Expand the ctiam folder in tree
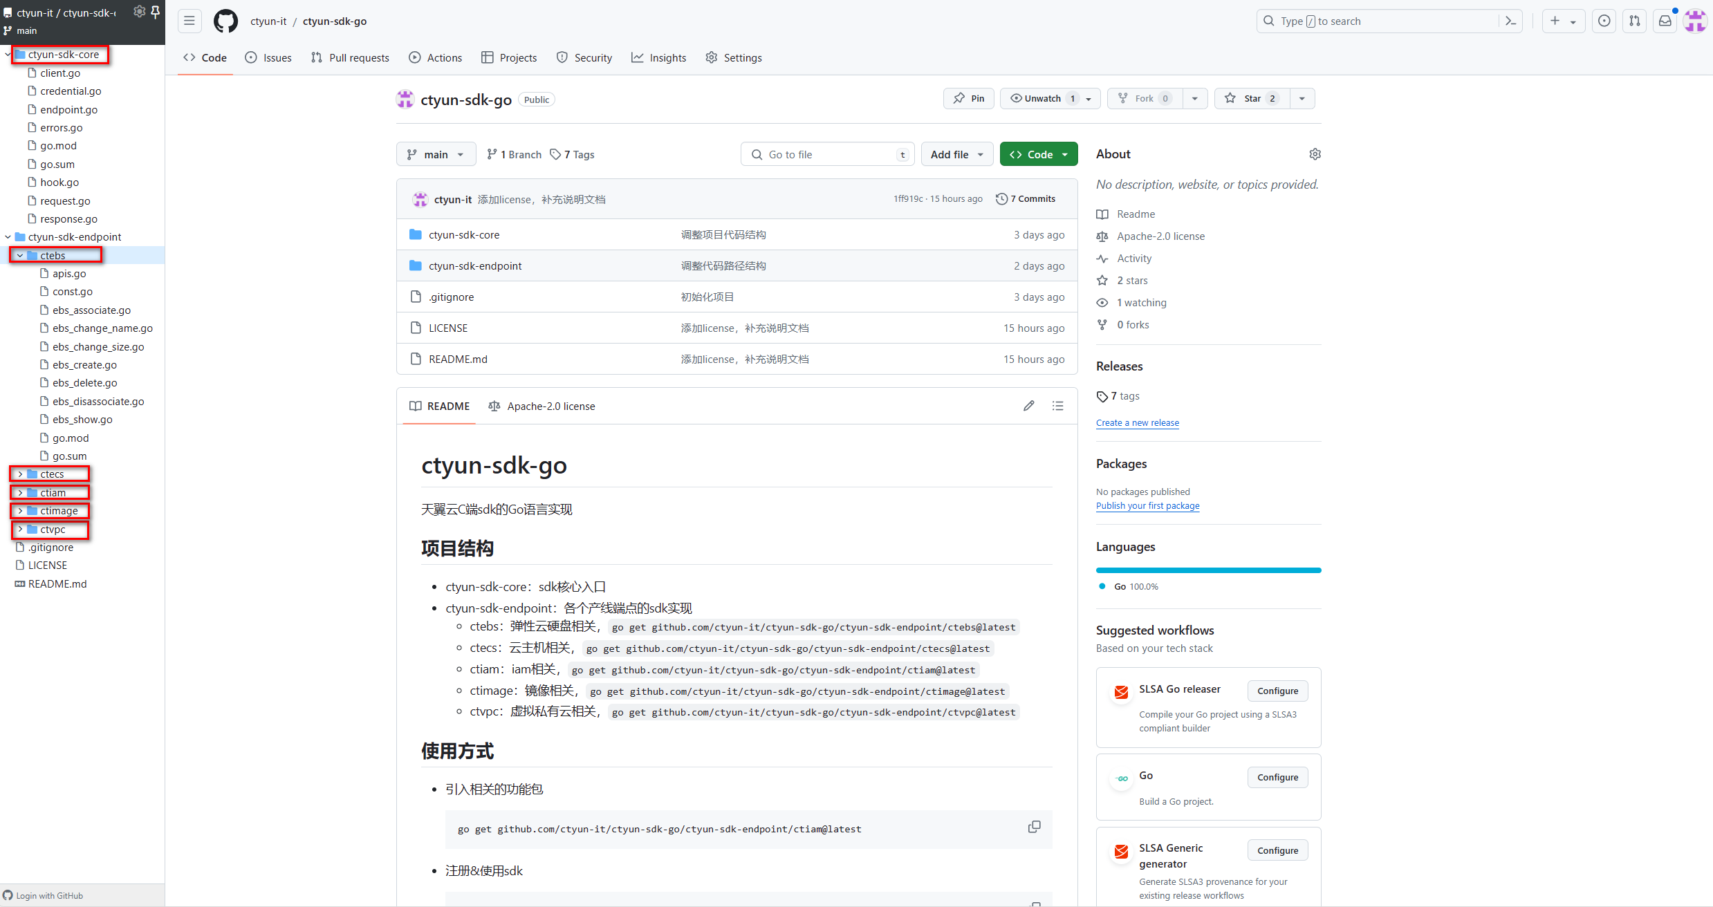 click(x=20, y=493)
